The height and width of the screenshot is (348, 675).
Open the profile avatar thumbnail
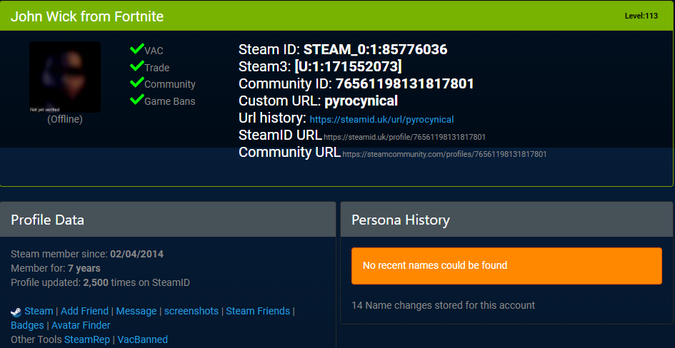tap(64, 77)
